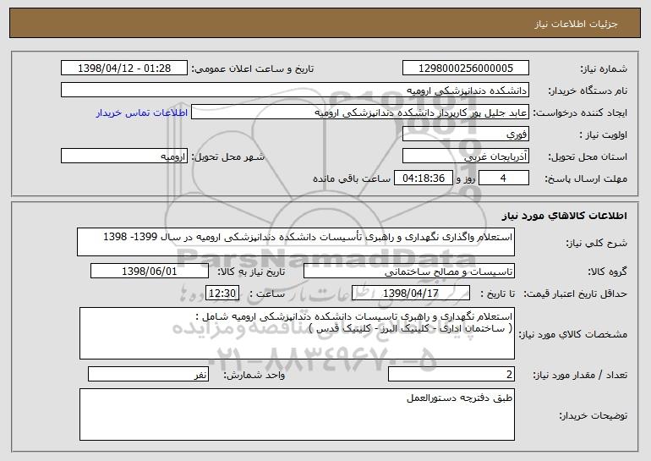Viewport: 651px width, 461px height.
Task: Click the goods specifications text area
Action: [297, 333]
